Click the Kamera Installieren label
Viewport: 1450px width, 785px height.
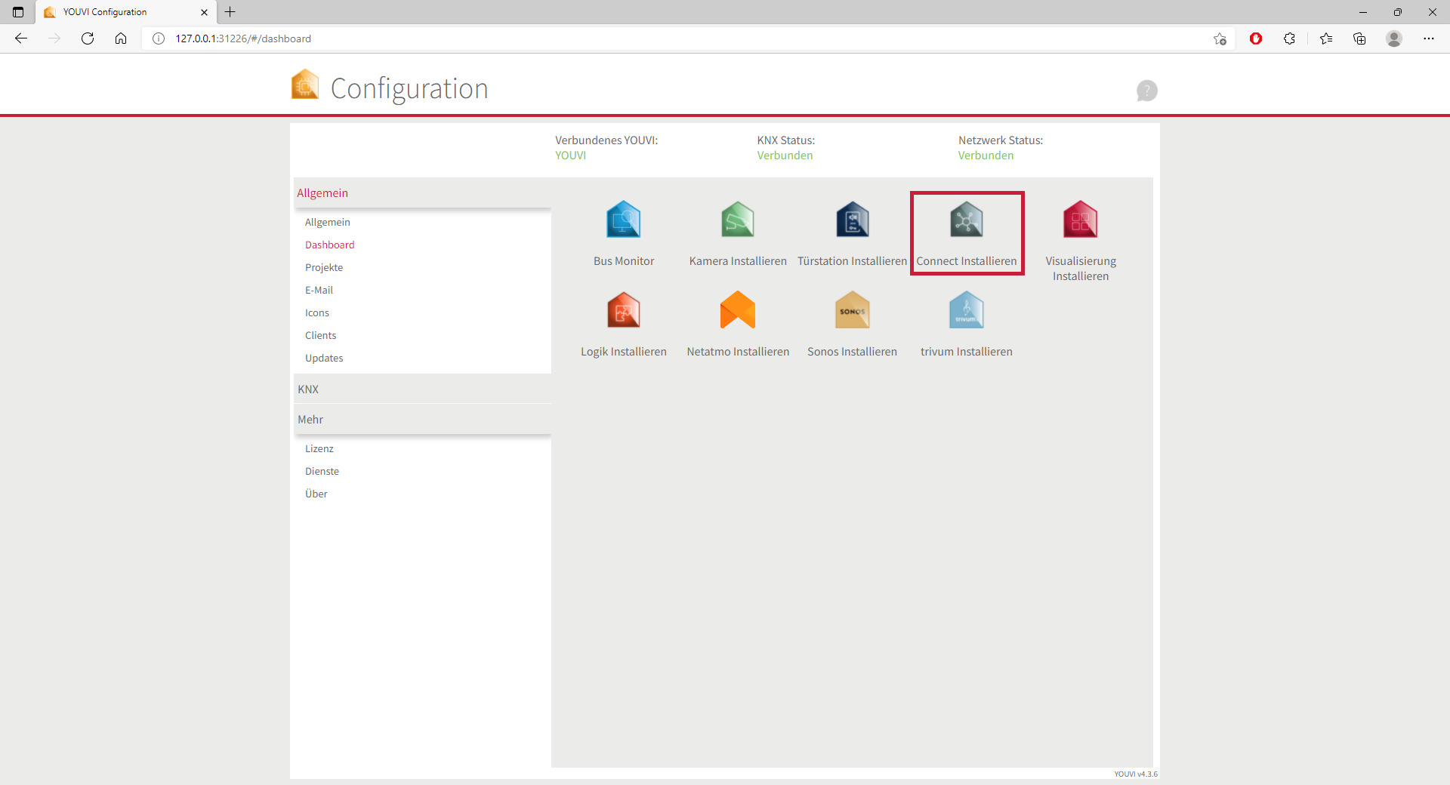(x=738, y=261)
